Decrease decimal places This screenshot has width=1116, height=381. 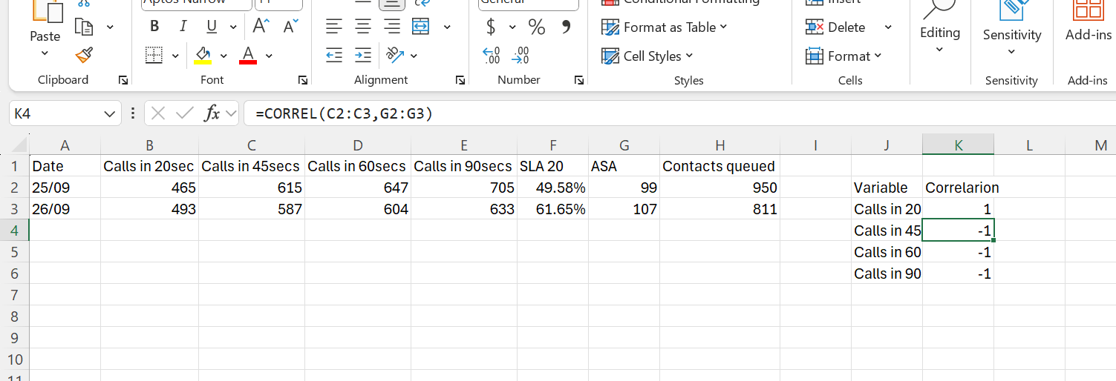[x=522, y=56]
